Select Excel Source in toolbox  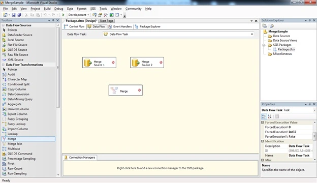pos(16,40)
